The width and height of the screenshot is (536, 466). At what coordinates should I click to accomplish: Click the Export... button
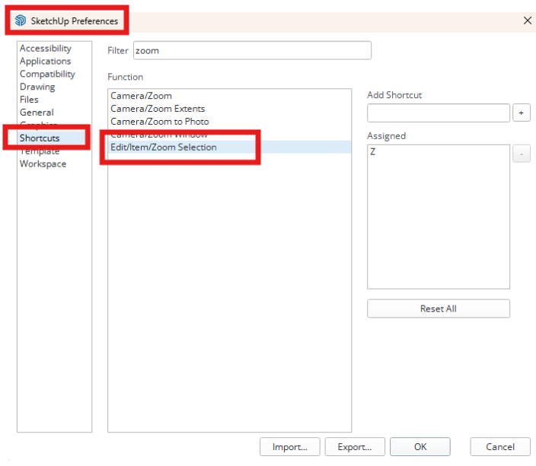point(355,447)
